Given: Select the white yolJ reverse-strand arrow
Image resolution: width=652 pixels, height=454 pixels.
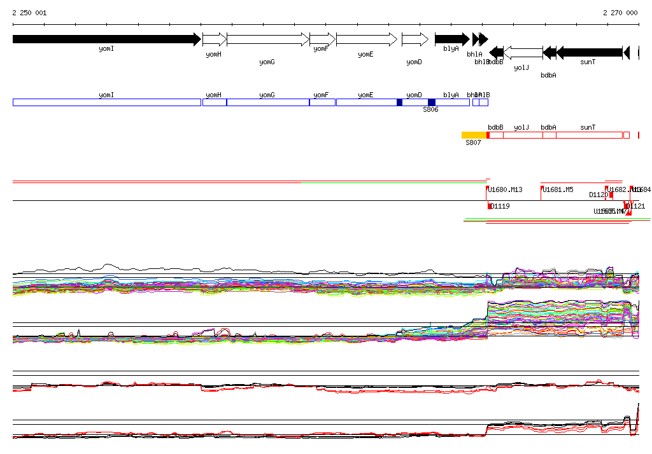Looking at the screenshot, I should (523, 53).
